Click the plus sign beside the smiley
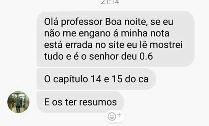The image size is (209, 126). click(119, 115)
